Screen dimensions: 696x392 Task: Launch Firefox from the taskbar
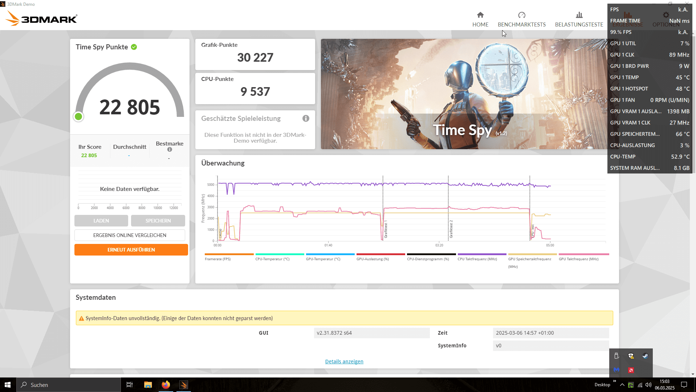click(166, 385)
